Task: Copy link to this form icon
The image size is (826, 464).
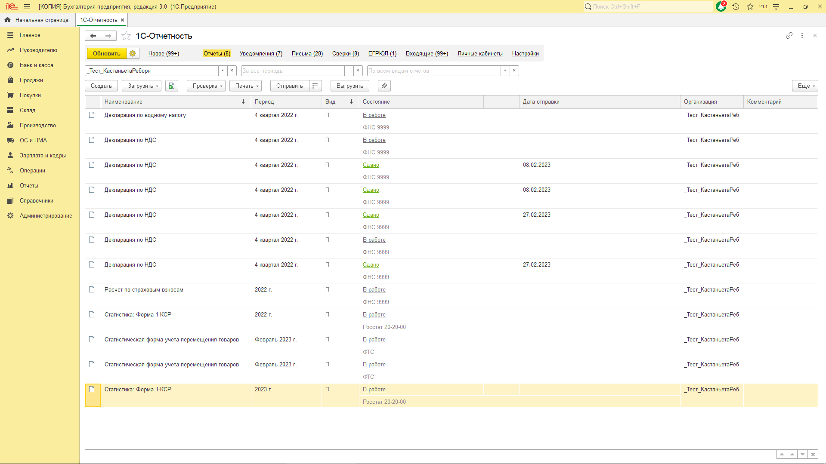Action: pos(789,36)
